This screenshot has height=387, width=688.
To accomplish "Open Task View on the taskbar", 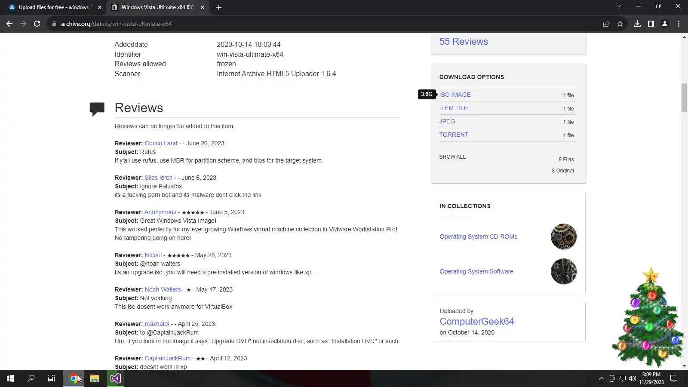I will click(x=52, y=378).
